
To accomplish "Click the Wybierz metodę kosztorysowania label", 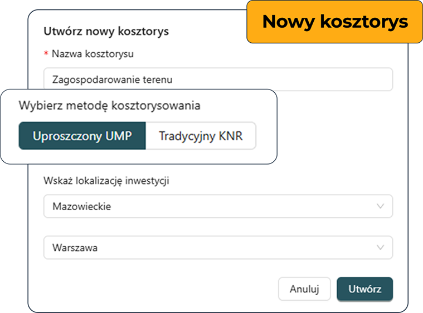I will [x=110, y=106].
